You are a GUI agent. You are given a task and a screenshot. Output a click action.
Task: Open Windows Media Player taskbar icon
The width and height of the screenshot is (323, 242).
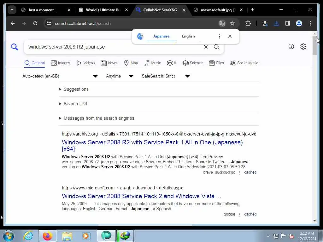pyautogui.click(x=86, y=236)
